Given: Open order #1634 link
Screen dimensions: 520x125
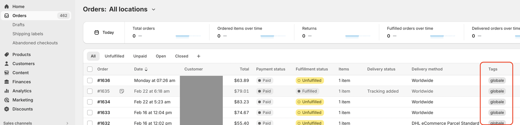Looking at the screenshot, I should (104, 102).
